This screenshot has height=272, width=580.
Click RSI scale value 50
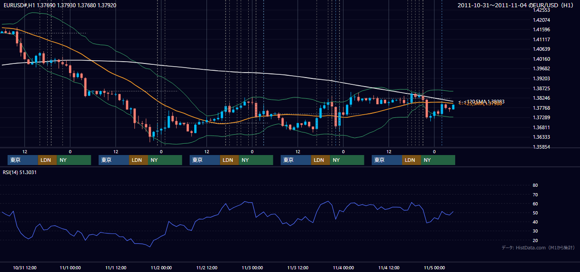(535, 213)
